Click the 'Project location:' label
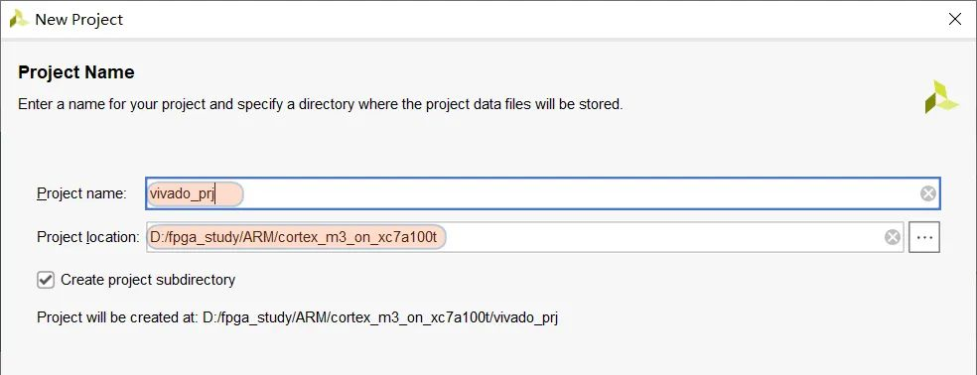This screenshot has width=977, height=375. tap(88, 237)
